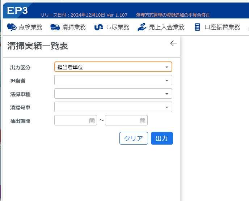
Task: Click the し尿業務 pipe icon
Action: 98,27
